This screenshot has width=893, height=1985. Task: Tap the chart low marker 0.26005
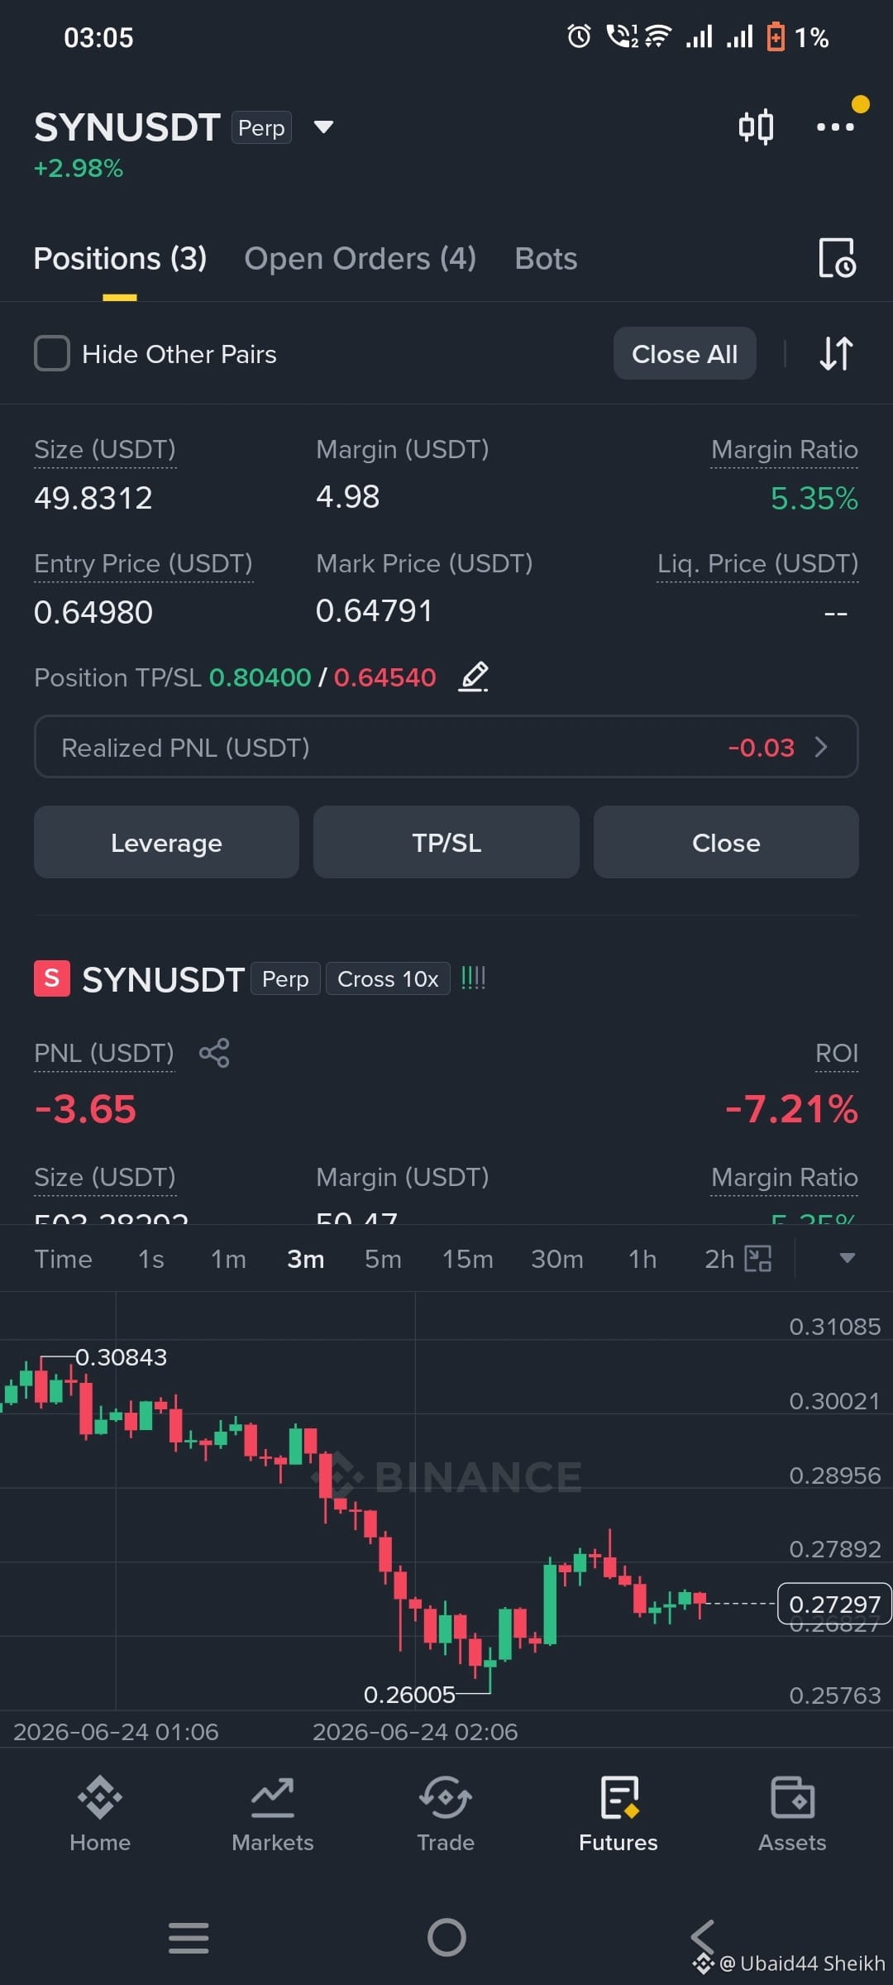point(409,1695)
